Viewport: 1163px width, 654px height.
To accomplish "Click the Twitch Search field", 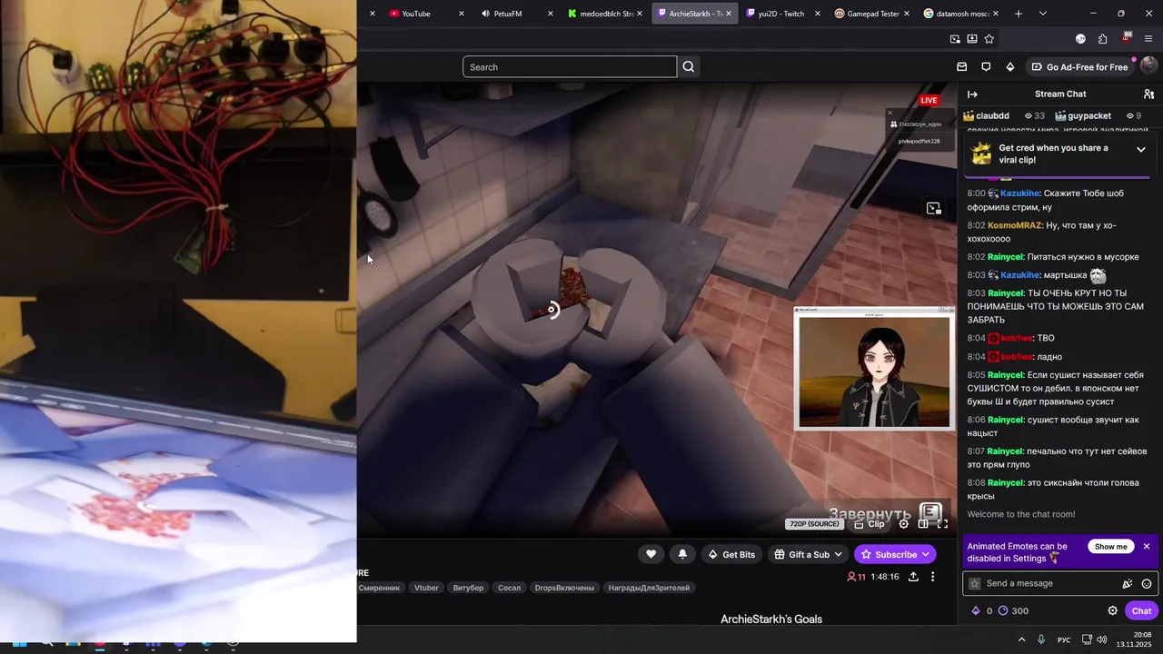I will pyautogui.click(x=570, y=66).
